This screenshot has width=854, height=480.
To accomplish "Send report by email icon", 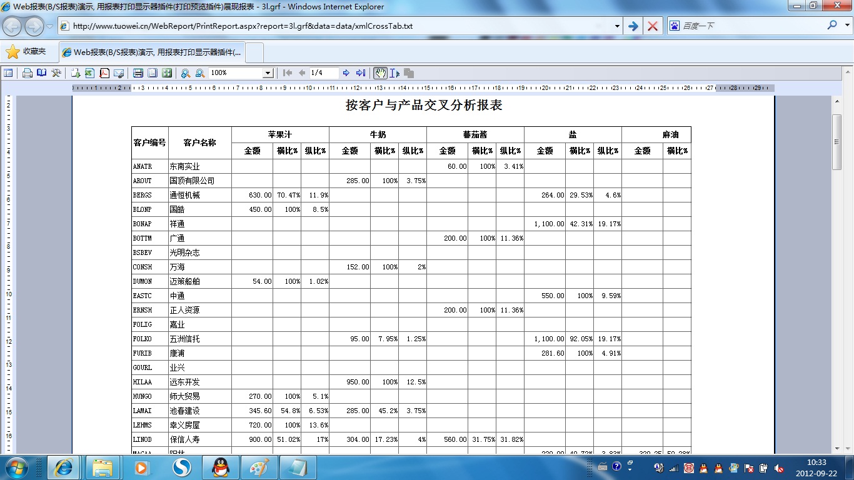I will pyautogui.click(x=119, y=73).
